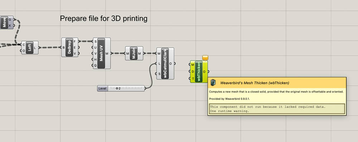Screen dimensions: 358x142
Task: Click the Level slider handle
Action: click(117, 88)
